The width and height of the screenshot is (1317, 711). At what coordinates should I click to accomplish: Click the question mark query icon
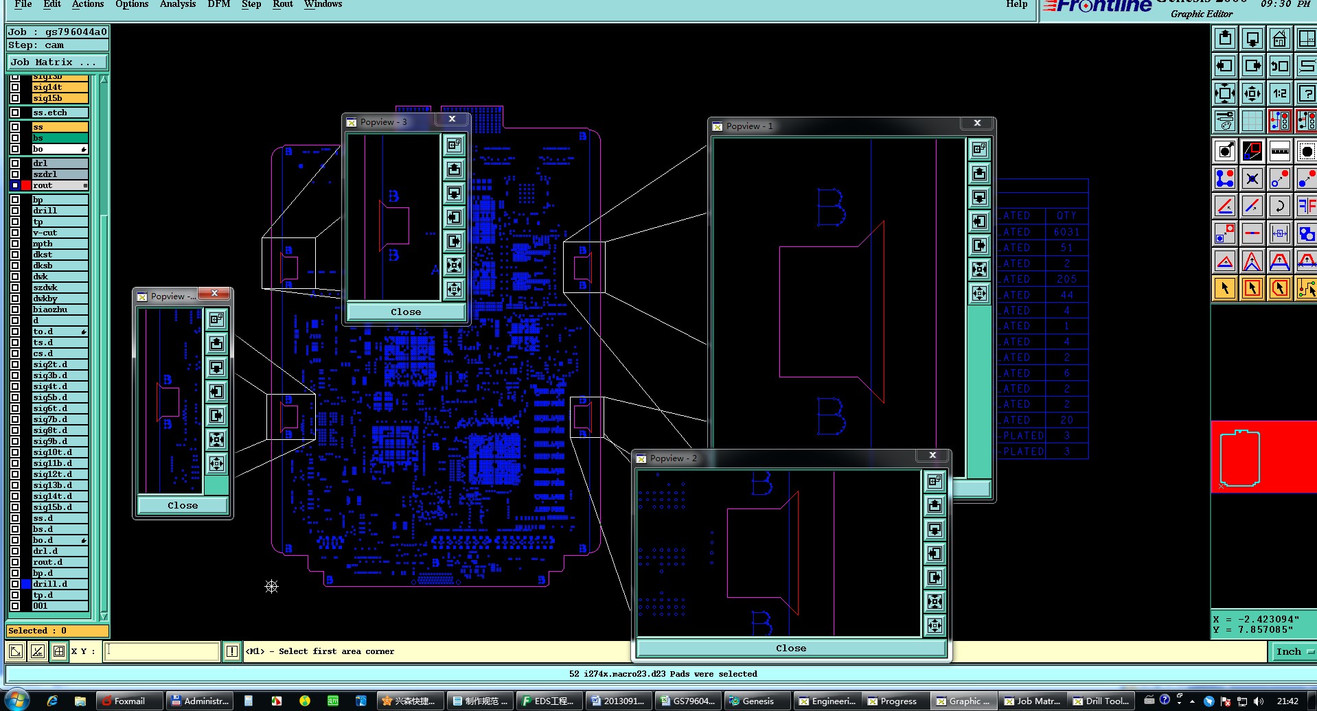[x=1306, y=93]
